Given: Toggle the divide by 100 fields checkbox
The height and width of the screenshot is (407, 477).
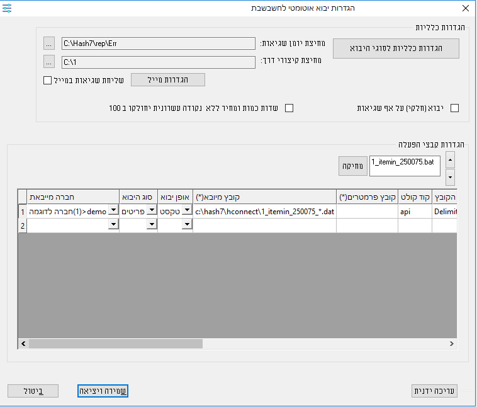Looking at the screenshot, I should [289, 108].
